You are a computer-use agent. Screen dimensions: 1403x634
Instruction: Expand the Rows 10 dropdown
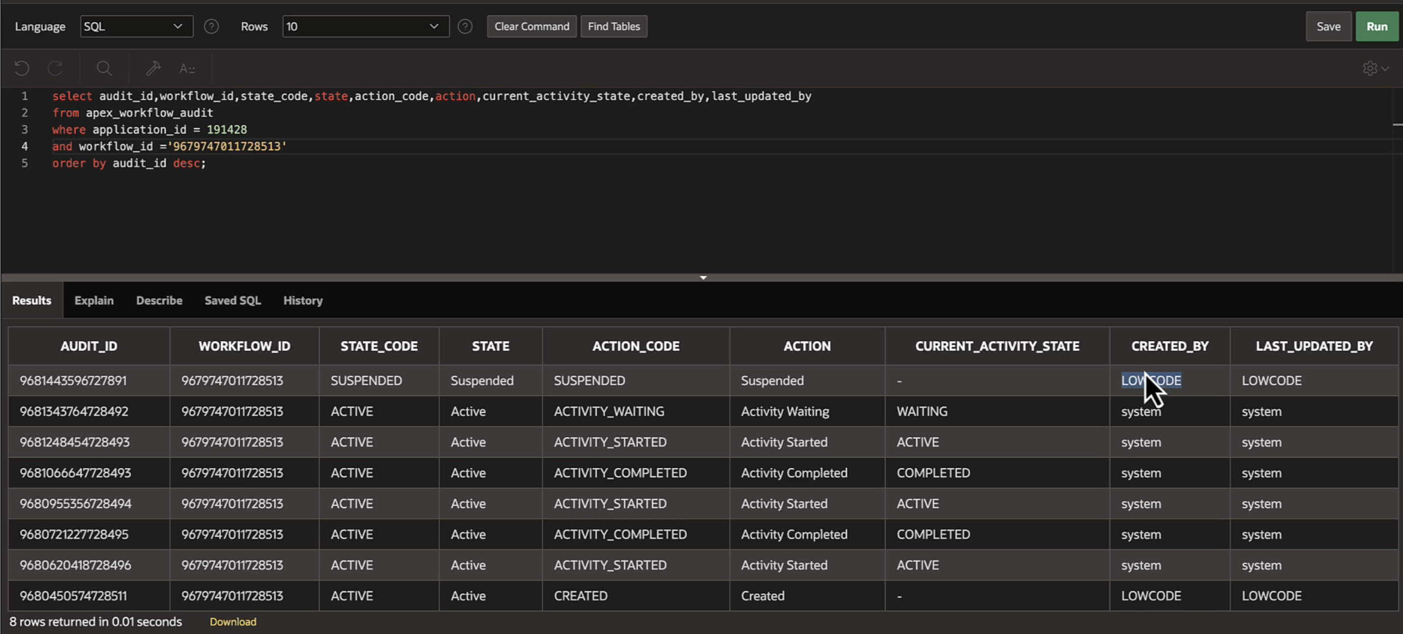[x=365, y=26]
